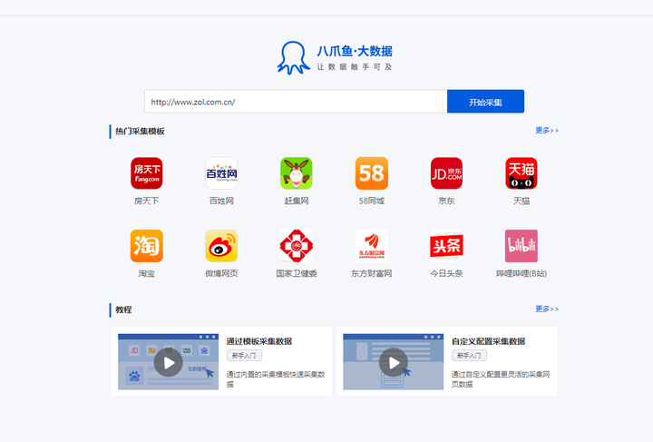Click the 热门采集模板 section heading

point(140,132)
